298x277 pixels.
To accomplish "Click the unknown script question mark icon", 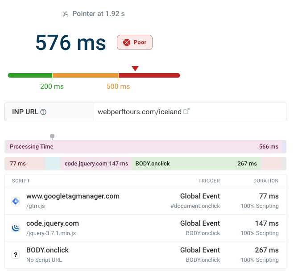I will pyautogui.click(x=16, y=255).
